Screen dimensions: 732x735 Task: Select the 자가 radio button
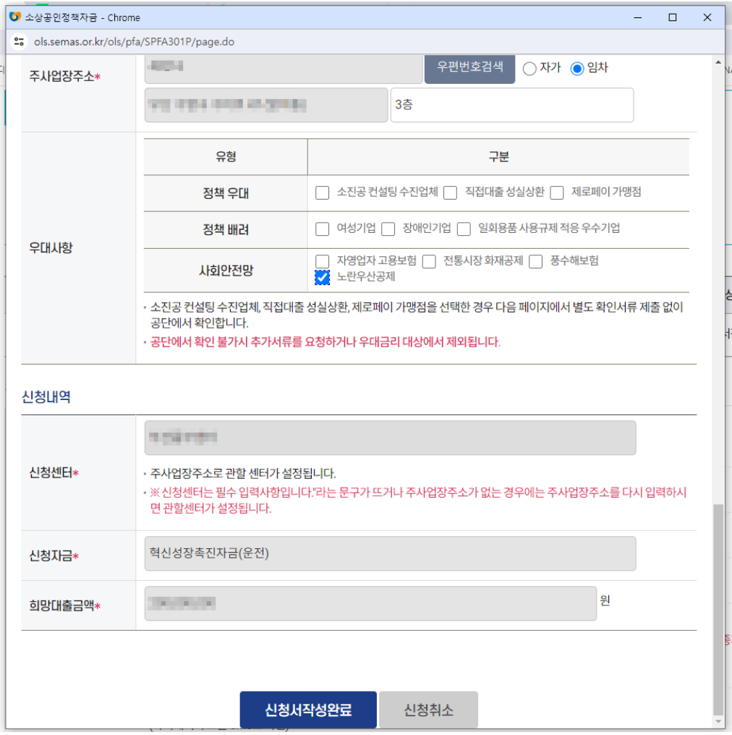coord(529,69)
